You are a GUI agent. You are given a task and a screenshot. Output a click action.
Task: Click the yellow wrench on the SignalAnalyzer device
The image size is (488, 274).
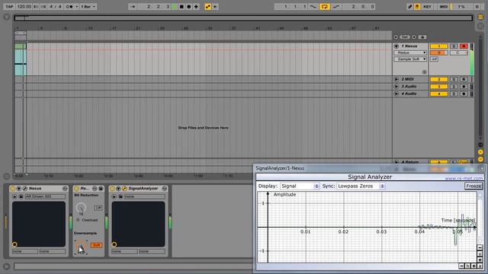pyautogui.click(x=124, y=189)
